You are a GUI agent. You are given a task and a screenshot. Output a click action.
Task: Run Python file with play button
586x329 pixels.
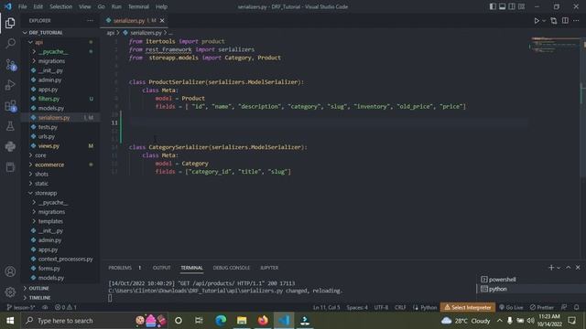coord(537,21)
